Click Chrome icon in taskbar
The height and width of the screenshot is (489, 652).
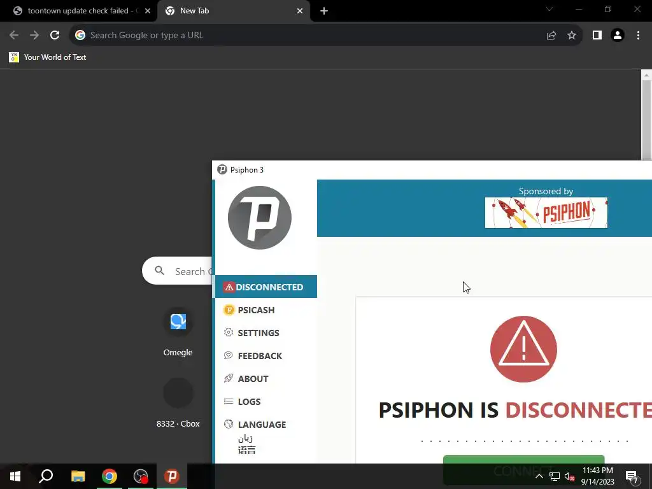click(x=110, y=476)
